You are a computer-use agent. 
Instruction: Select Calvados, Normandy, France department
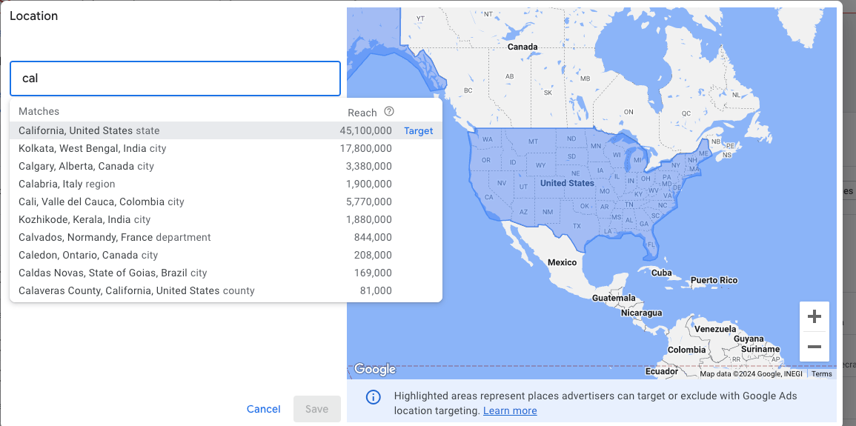click(226, 237)
